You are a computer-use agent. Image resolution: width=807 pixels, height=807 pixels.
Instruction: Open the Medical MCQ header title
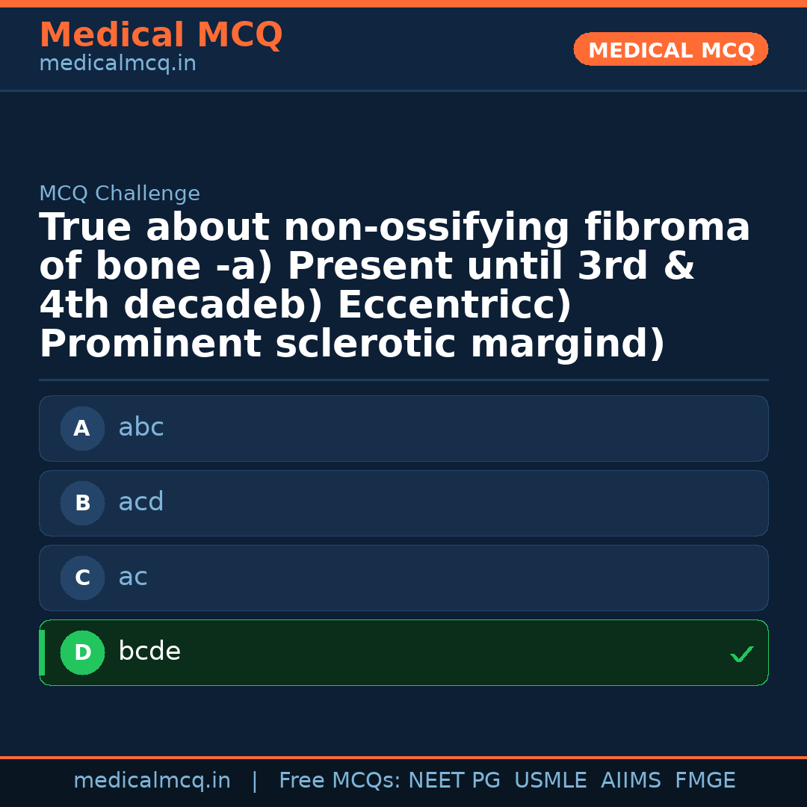coord(161,35)
